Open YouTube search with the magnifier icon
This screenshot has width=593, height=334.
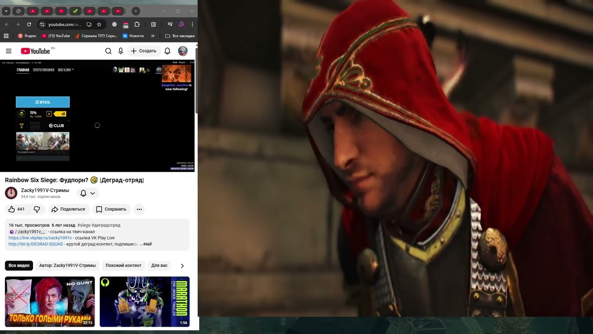(108, 51)
